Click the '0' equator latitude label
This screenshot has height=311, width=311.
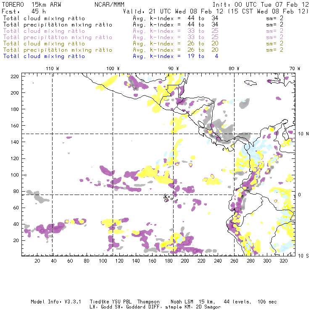(x=300, y=195)
